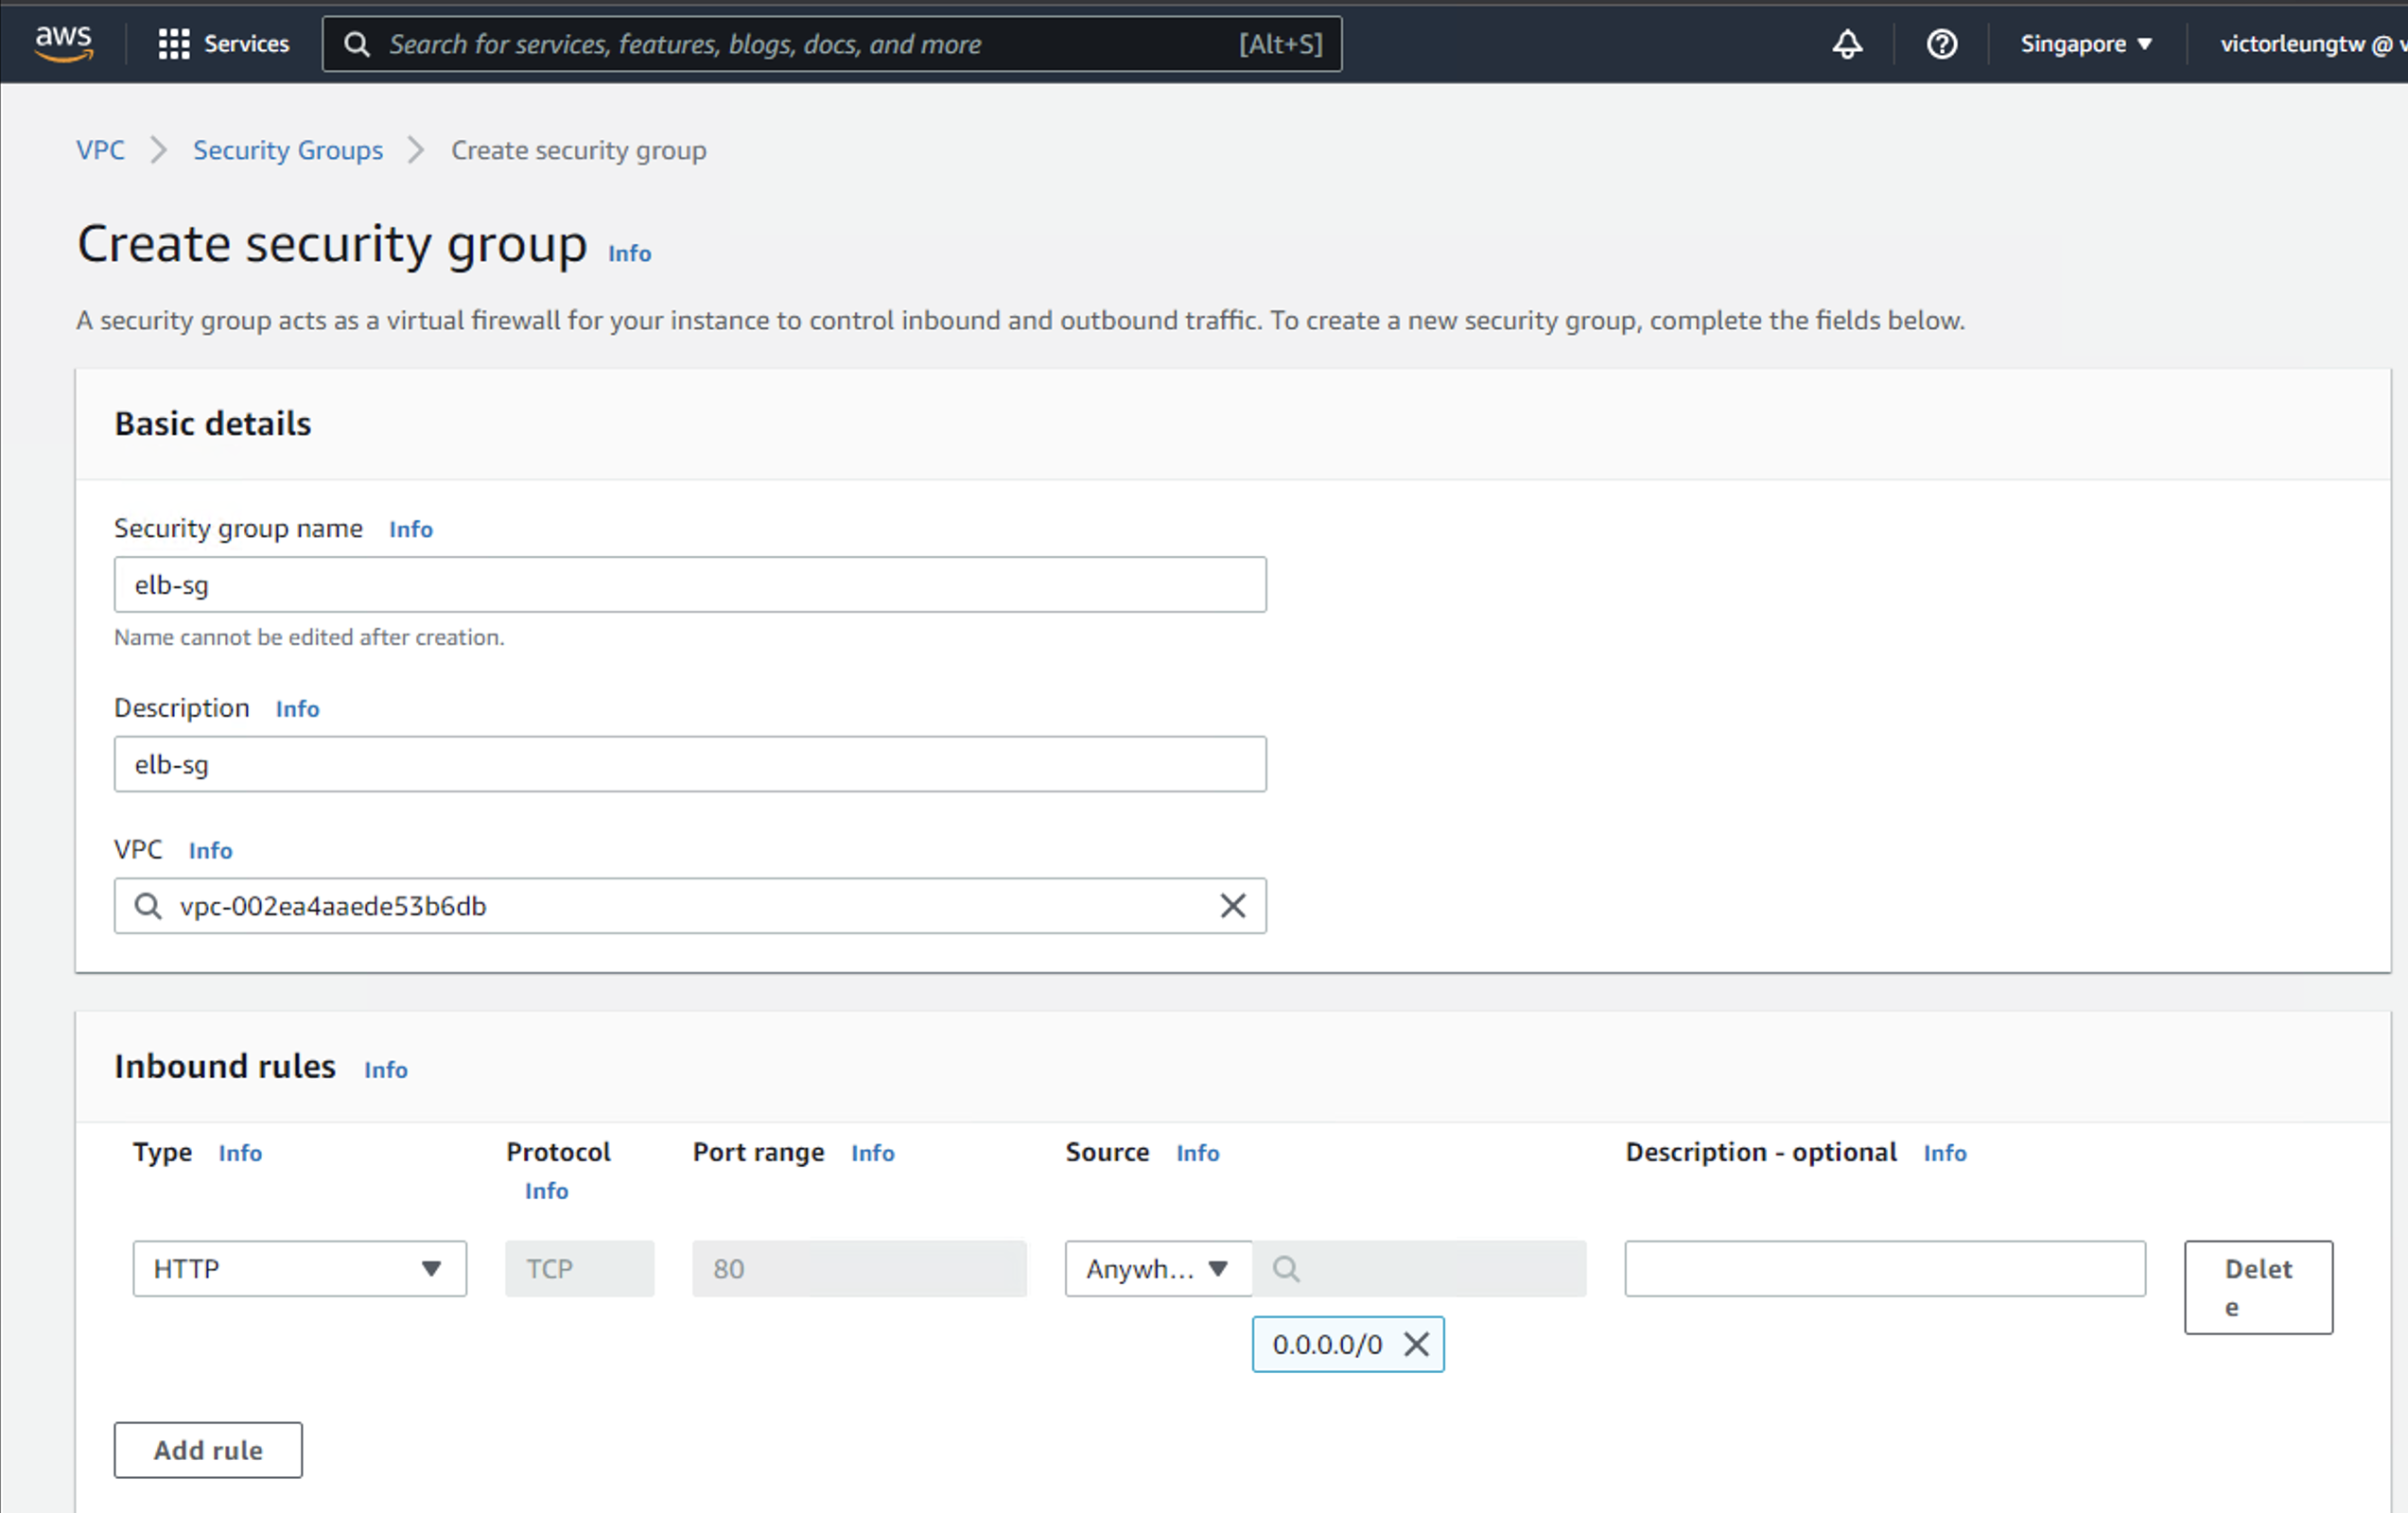Open Info for Description - optional column
The width and height of the screenshot is (2408, 1513).
pyautogui.click(x=1944, y=1153)
